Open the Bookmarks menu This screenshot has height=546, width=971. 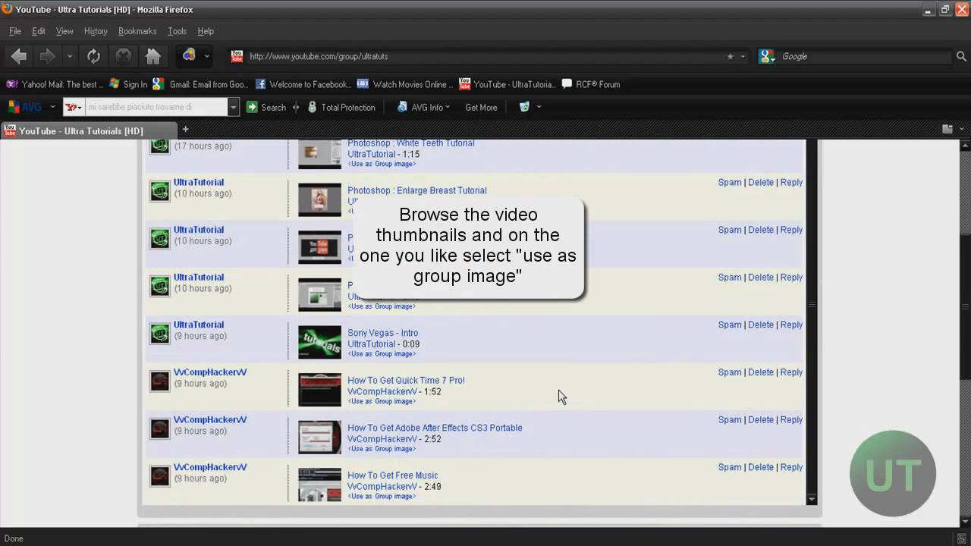(x=137, y=31)
